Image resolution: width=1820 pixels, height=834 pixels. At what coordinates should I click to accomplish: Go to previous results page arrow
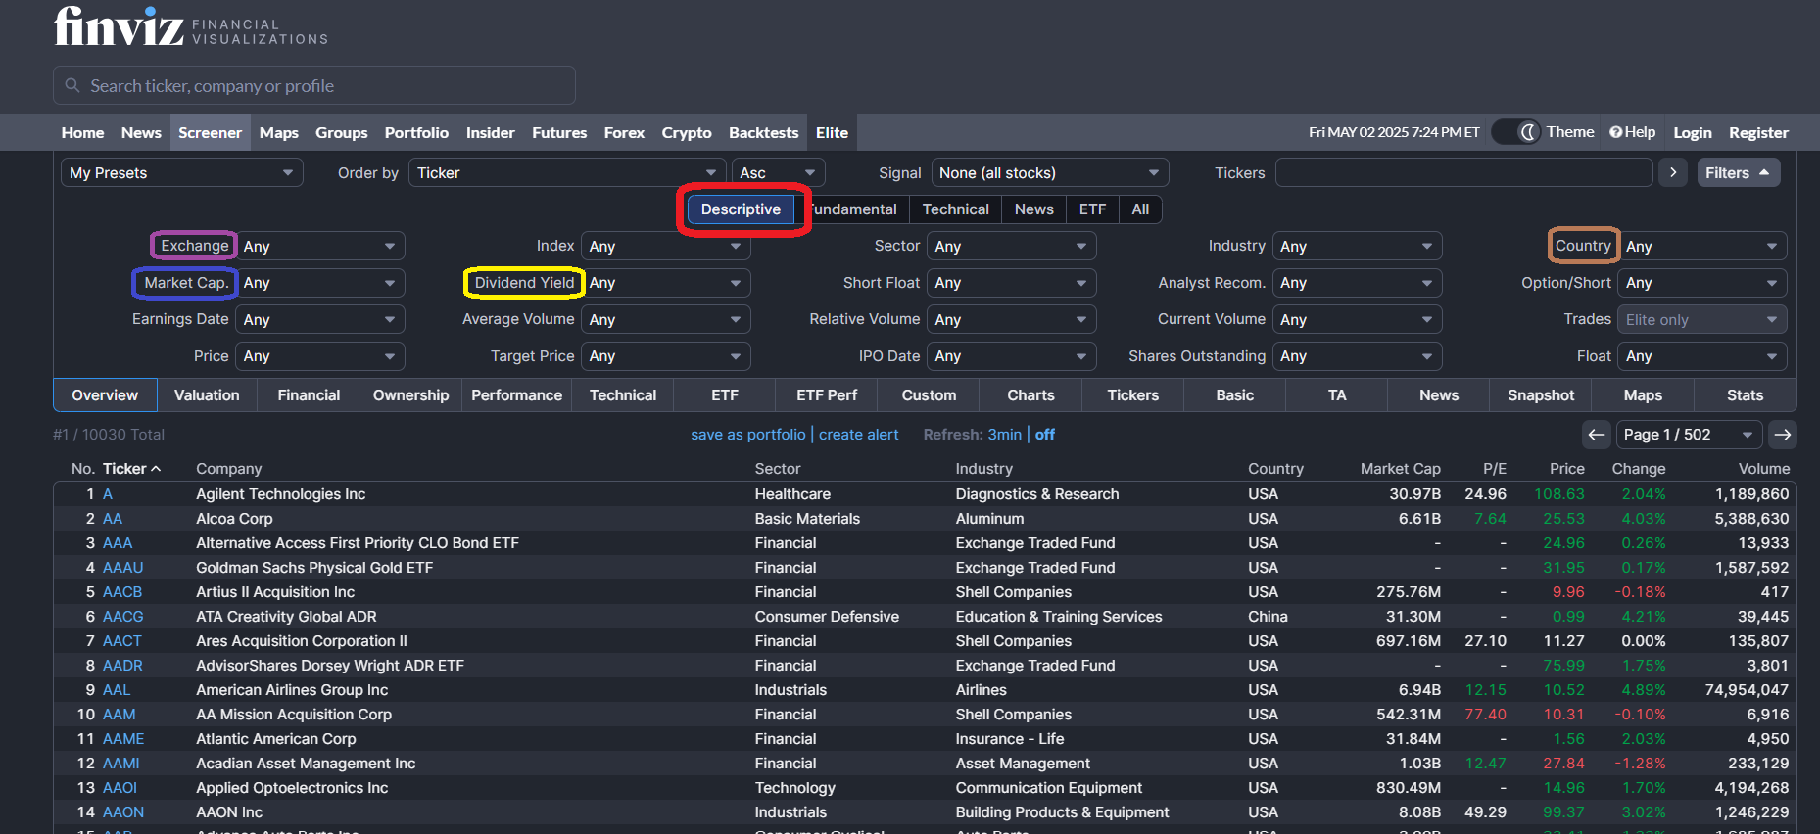[x=1597, y=435]
